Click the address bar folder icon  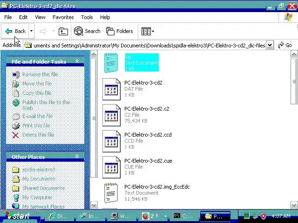(x=28, y=45)
